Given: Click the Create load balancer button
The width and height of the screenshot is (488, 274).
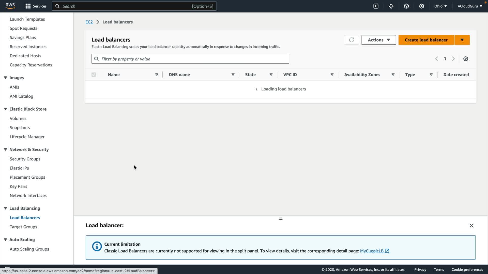Looking at the screenshot, I should pos(426,40).
